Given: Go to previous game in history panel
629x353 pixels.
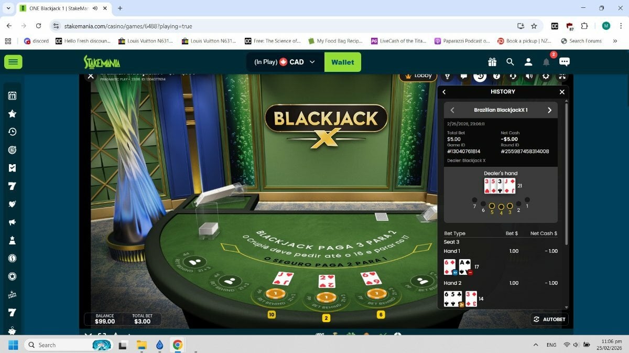Looking at the screenshot, I should [452, 110].
